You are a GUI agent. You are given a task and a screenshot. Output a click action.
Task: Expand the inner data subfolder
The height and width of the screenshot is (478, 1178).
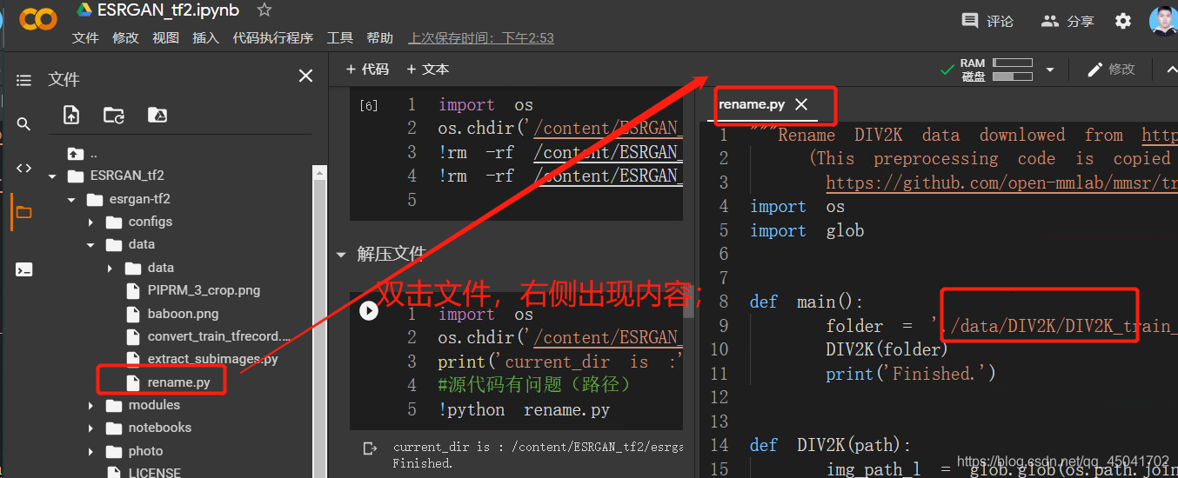(110, 268)
